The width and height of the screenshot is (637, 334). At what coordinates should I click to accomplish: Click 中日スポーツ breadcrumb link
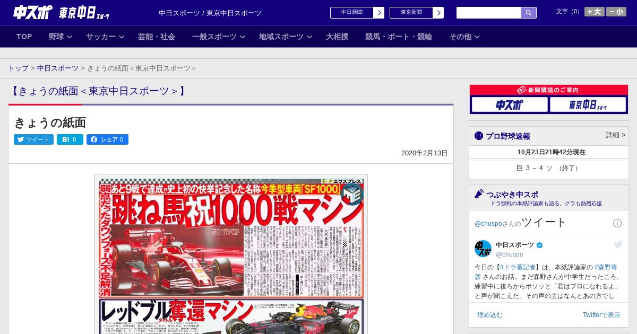(58, 68)
